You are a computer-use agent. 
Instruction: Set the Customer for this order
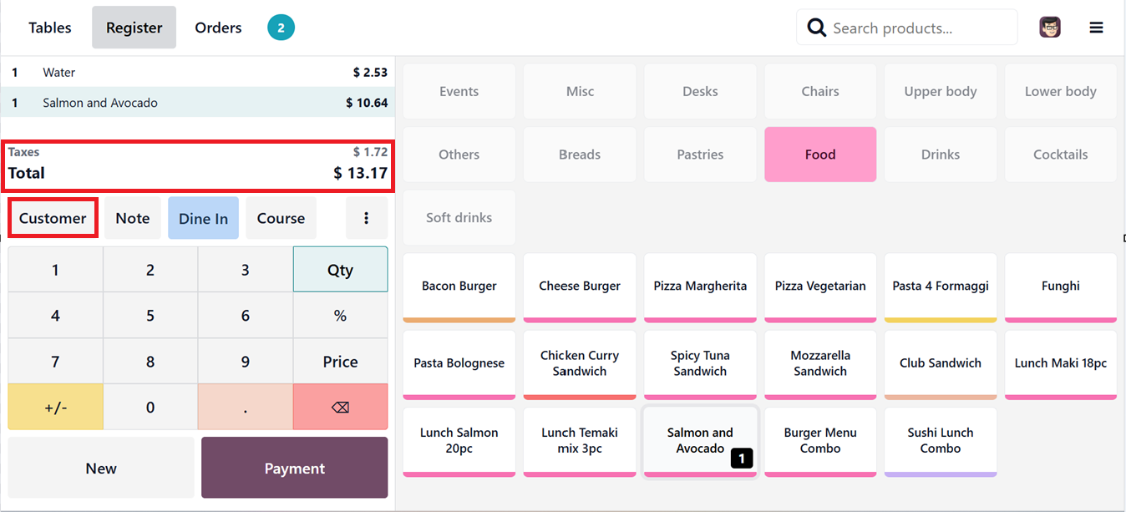53,218
